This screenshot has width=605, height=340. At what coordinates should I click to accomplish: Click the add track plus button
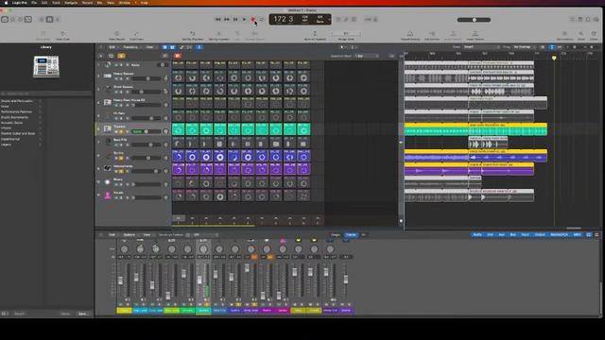pos(101,56)
